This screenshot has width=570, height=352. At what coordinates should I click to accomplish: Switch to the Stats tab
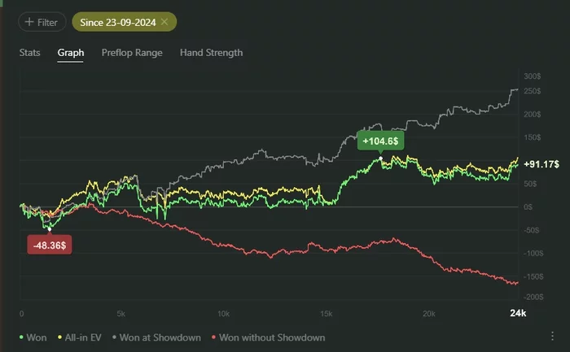[31, 53]
